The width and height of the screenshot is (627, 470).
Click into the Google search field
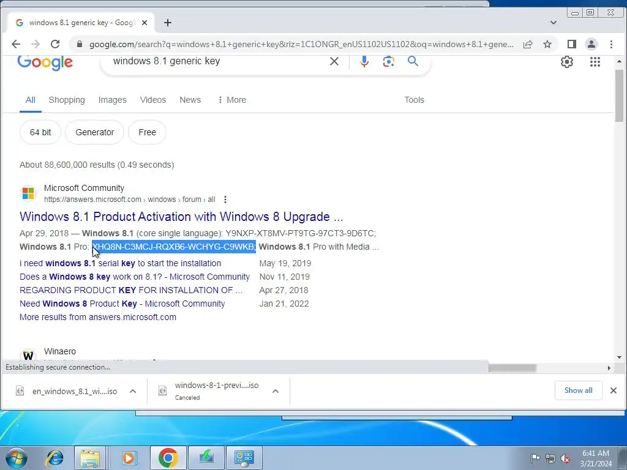pos(216,61)
